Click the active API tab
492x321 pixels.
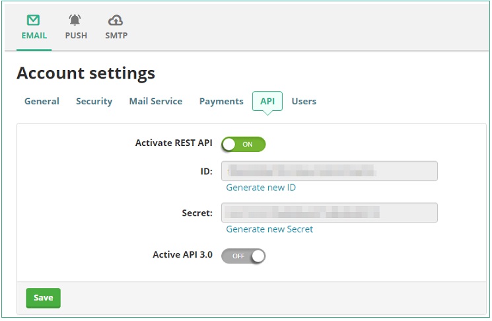tap(267, 101)
